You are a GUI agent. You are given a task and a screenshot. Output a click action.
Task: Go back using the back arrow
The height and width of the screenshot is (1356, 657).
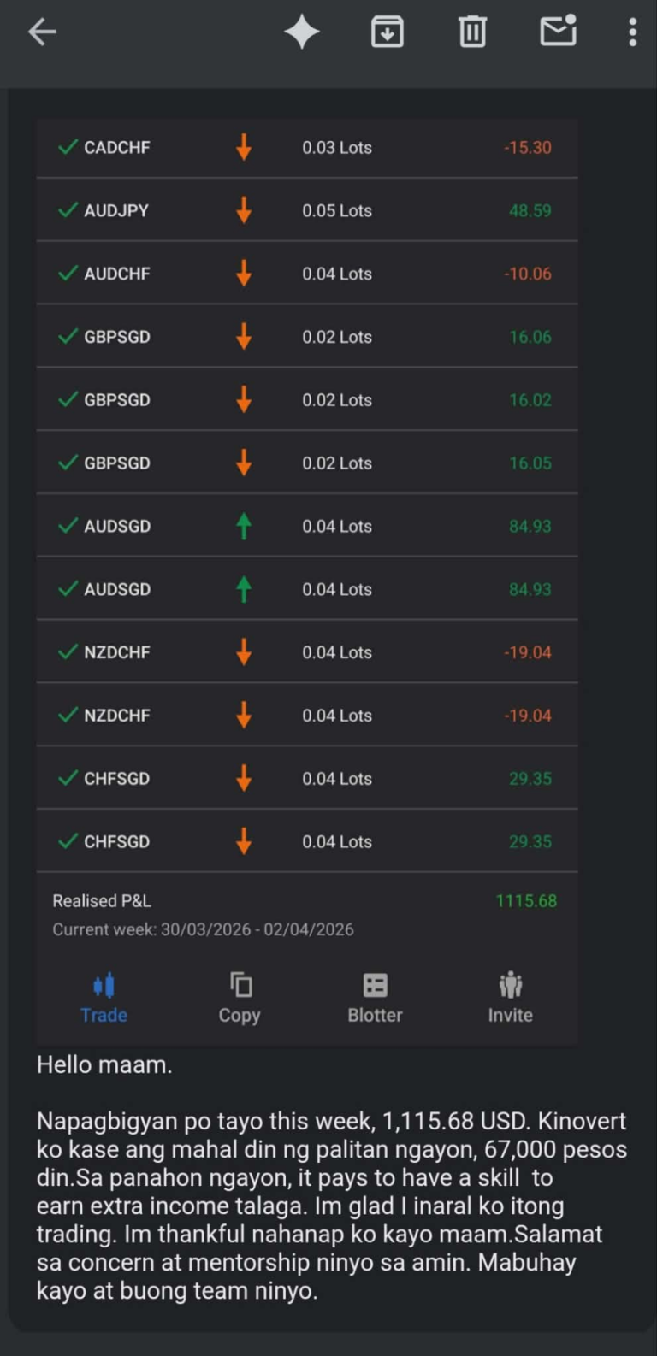42,32
